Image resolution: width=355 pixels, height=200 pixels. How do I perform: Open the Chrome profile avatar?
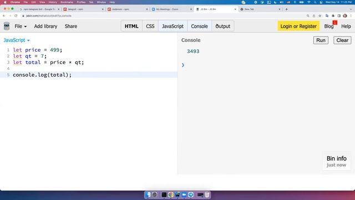[x=345, y=16]
